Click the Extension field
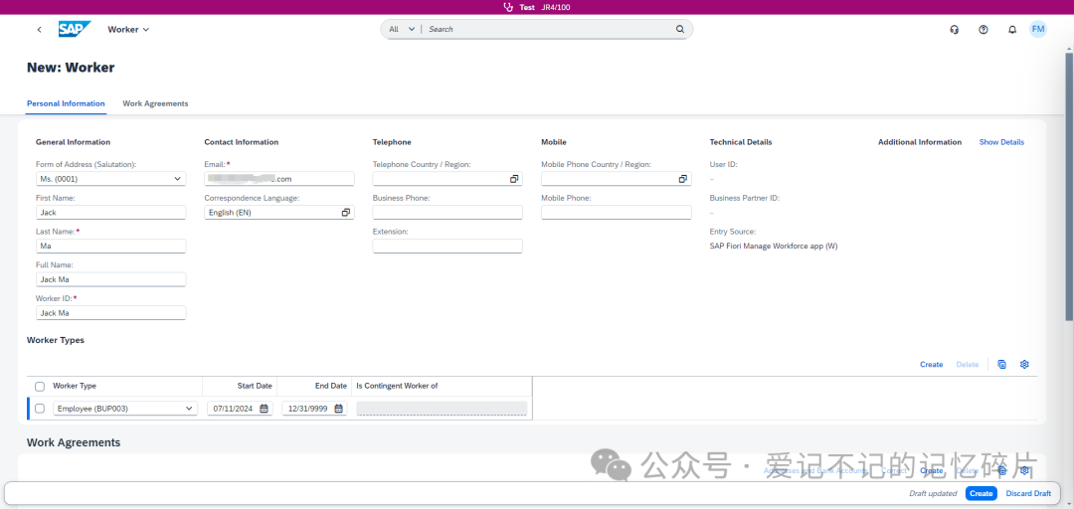Screen dimensions: 1074x509 click(x=447, y=246)
